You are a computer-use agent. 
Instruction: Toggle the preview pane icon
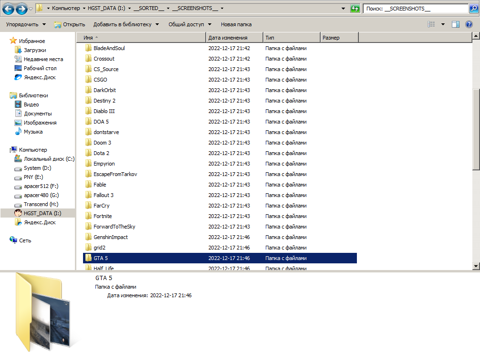click(456, 24)
